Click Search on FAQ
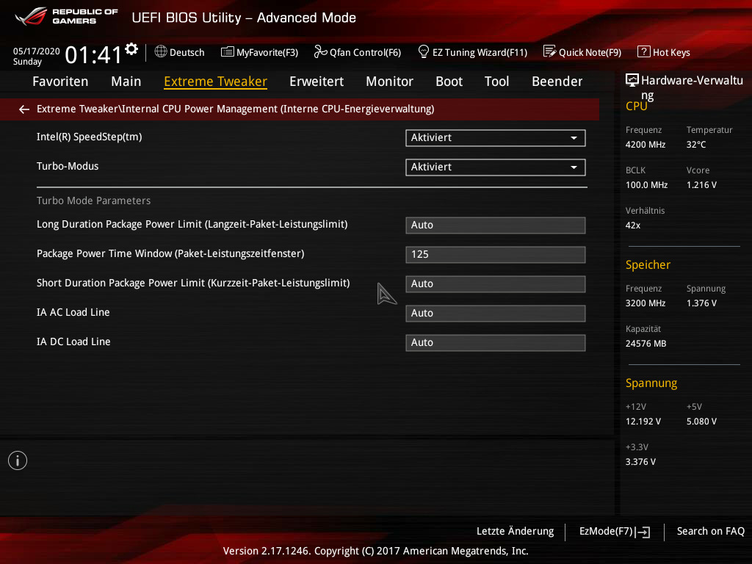752x564 pixels. click(x=711, y=532)
